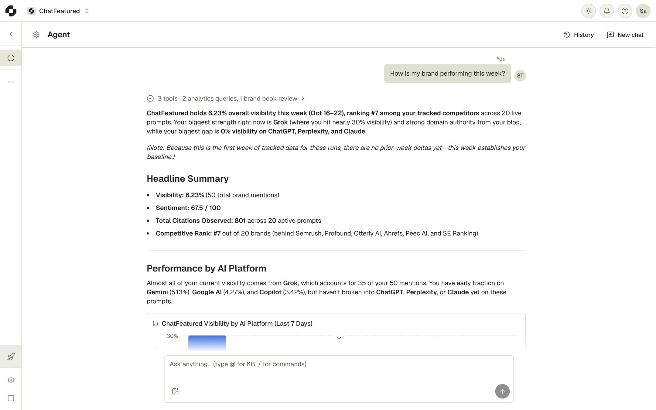Click the scroll-to-bottom down arrow
Image resolution: width=656 pixels, height=410 pixels.
click(339, 337)
